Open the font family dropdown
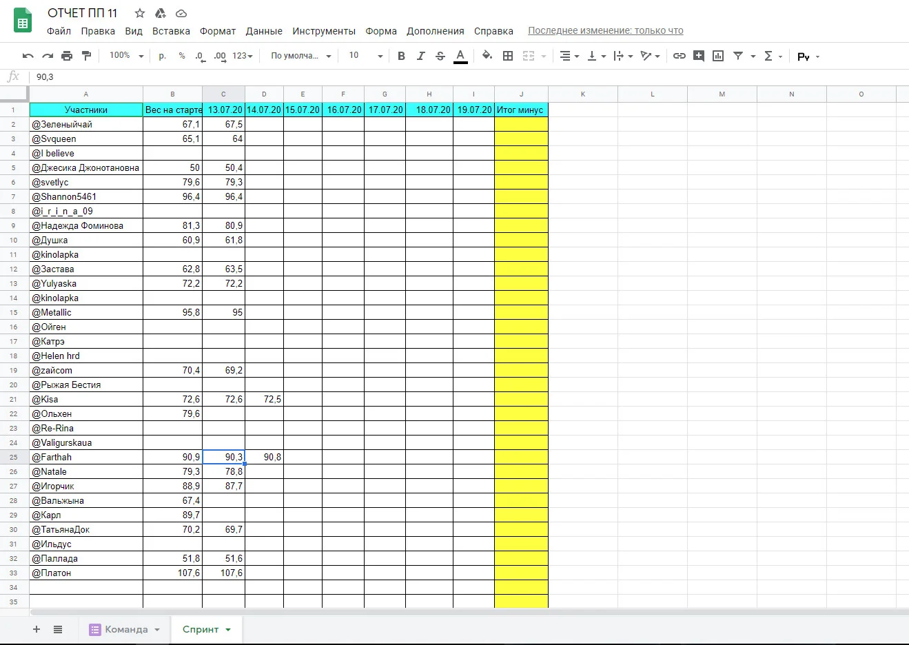Image resolution: width=909 pixels, height=645 pixels. point(301,56)
